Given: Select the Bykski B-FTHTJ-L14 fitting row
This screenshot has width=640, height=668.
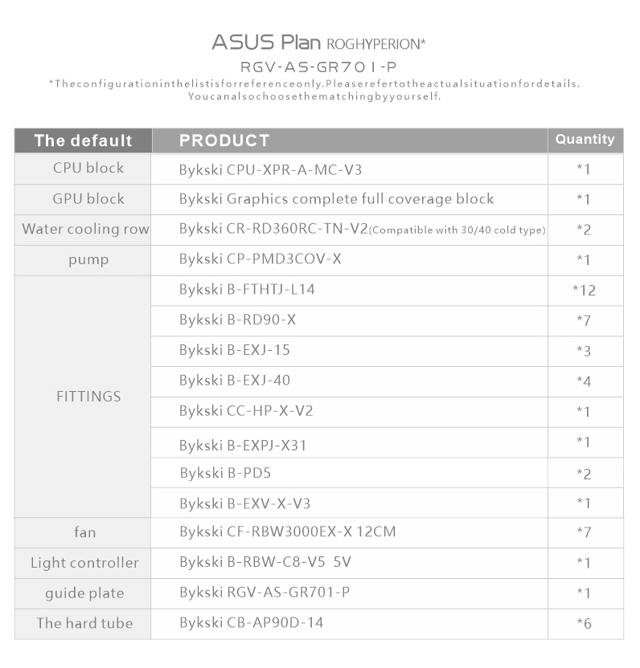Looking at the screenshot, I should [x=387, y=291].
